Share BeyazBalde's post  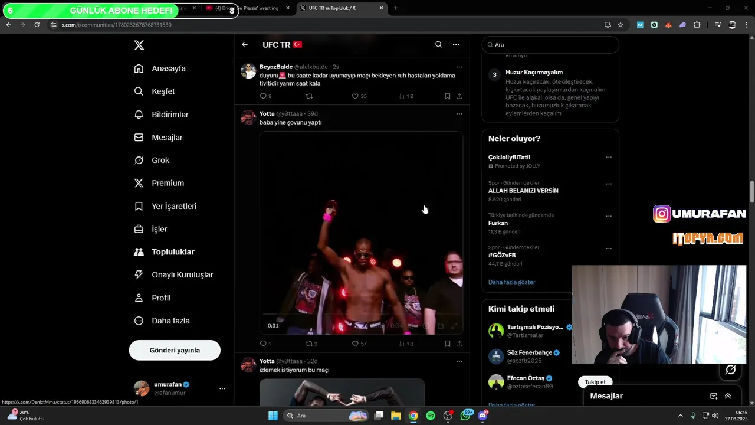459,96
